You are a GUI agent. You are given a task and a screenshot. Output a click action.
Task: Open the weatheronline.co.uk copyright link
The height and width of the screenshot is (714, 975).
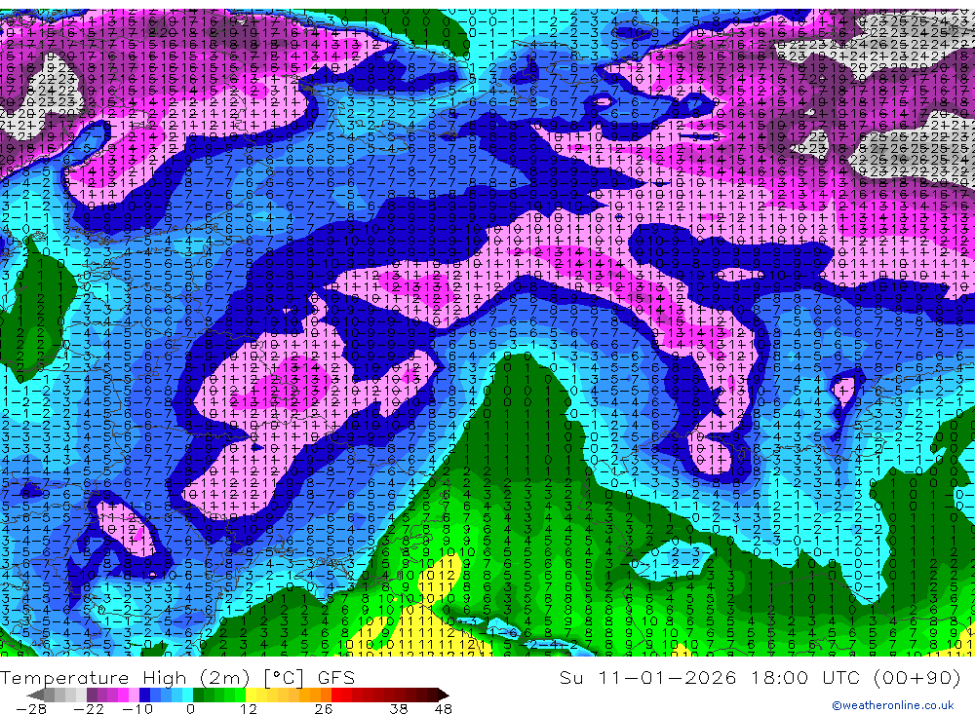tap(892, 704)
